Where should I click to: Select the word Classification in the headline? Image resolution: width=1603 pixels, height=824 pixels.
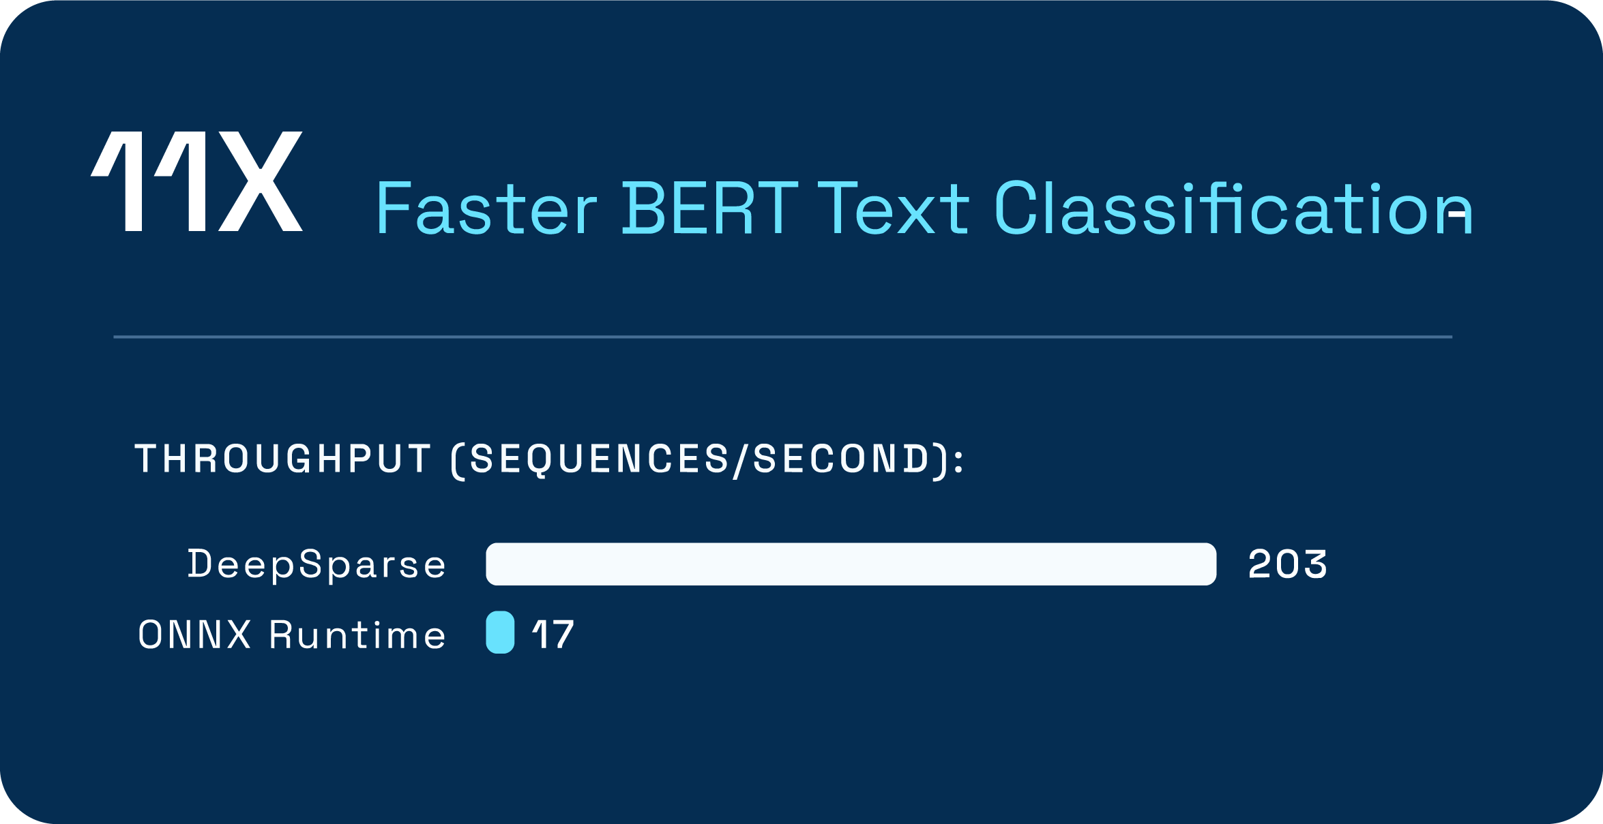[1233, 208]
